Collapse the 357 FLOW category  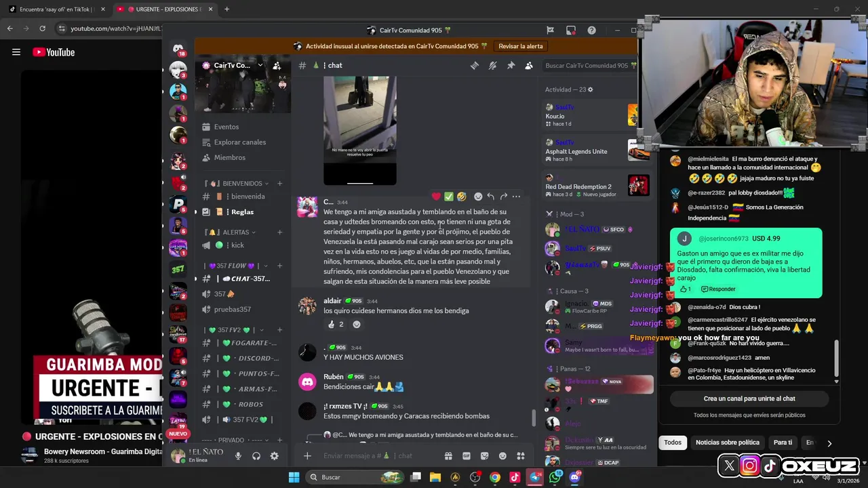point(237,266)
